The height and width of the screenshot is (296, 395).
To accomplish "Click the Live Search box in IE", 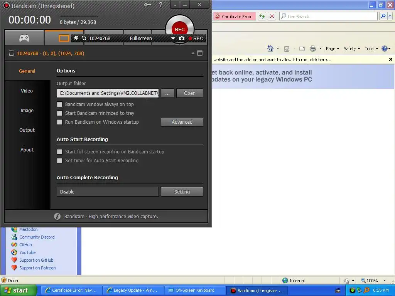I will tap(329, 16).
